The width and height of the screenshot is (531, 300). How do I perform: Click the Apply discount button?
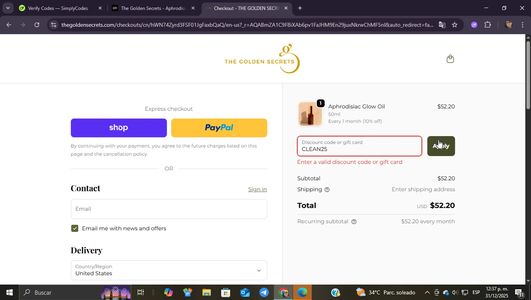(x=441, y=146)
